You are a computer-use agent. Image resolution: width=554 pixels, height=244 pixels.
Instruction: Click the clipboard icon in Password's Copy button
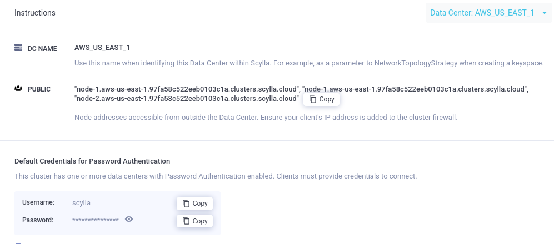(x=186, y=221)
